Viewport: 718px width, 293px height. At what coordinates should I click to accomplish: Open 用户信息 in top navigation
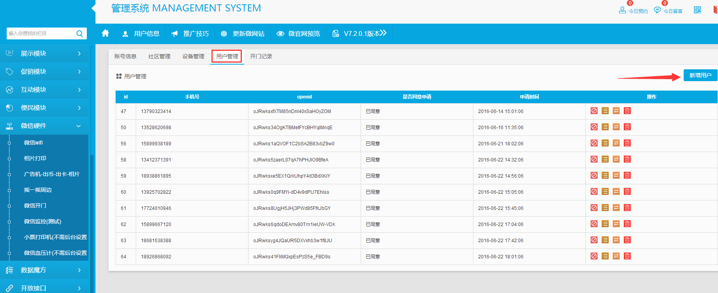pos(141,33)
